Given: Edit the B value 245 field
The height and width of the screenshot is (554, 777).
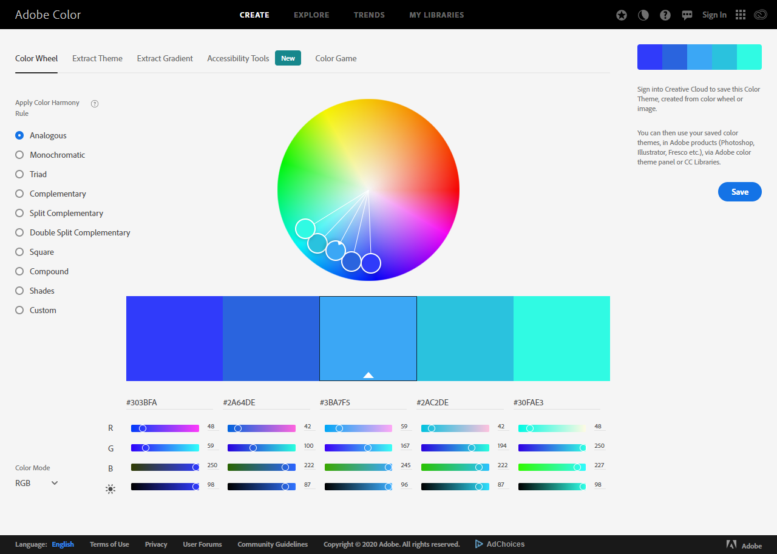Looking at the screenshot, I should point(405,466).
